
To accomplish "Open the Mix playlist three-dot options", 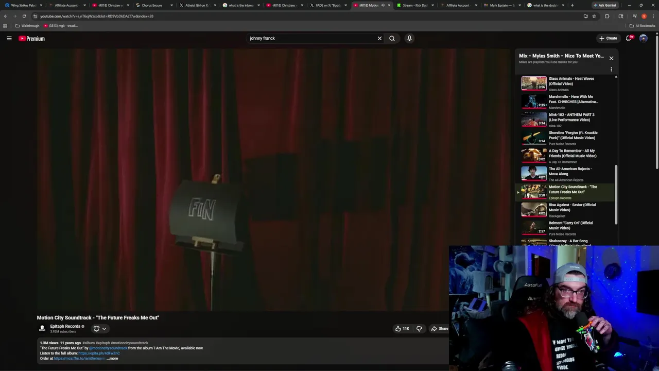I will pos(611,69).
